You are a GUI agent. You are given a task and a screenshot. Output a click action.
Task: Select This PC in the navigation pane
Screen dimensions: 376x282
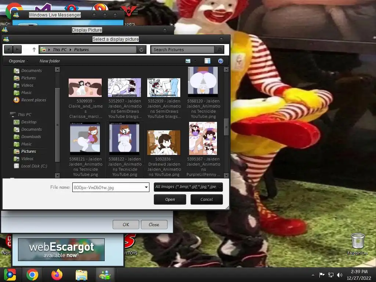click(21, 115)
